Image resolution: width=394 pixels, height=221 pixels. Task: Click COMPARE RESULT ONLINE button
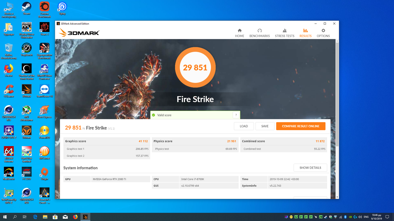click(301, 126)
